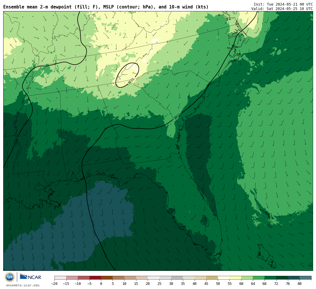Pick the gray swatch between 30 and 35
Viewport: 316px width, 289px height.
click(x=177, y=278)
